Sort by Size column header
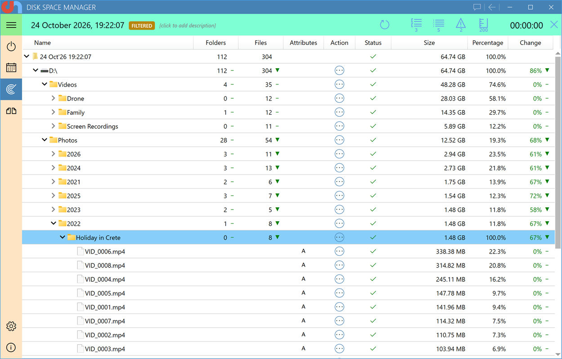The image size is (562, 359). tap(429, 43)
